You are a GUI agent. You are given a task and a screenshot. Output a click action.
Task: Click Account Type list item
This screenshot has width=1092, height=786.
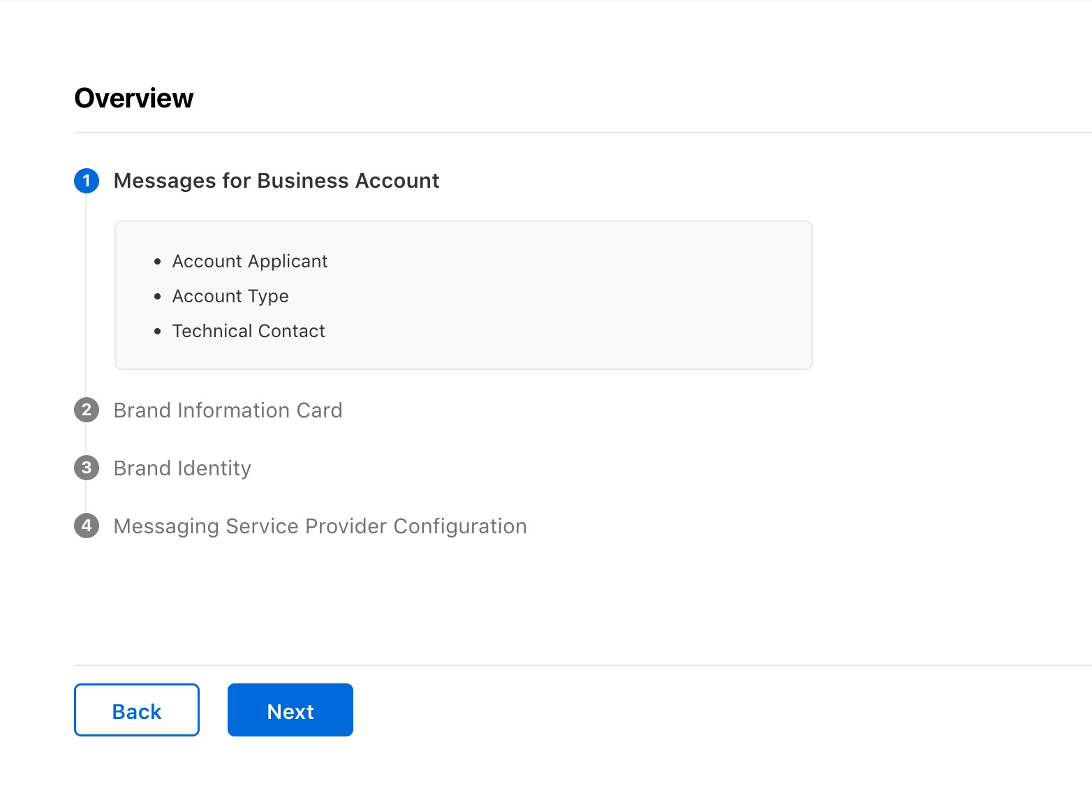[230, 296]
